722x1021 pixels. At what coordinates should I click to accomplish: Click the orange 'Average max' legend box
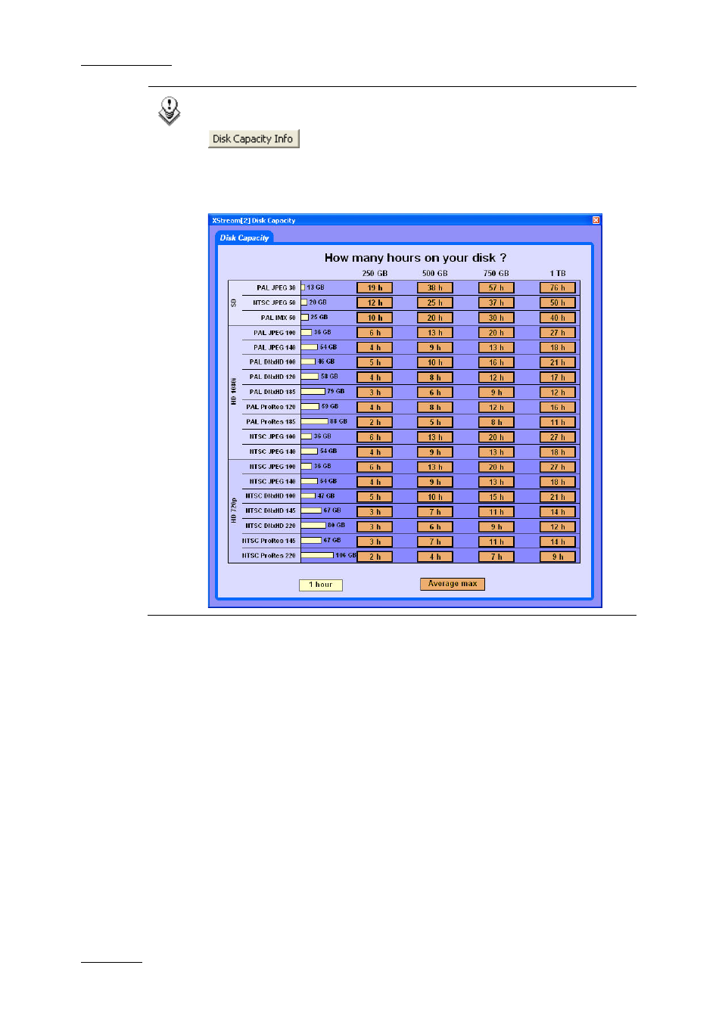453,584
